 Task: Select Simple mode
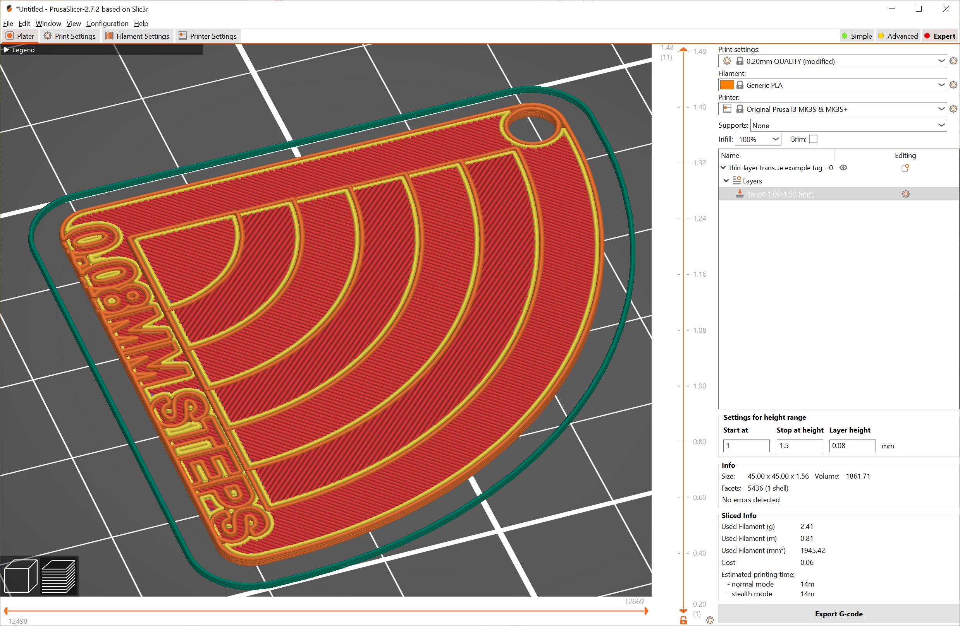(857, 36)
